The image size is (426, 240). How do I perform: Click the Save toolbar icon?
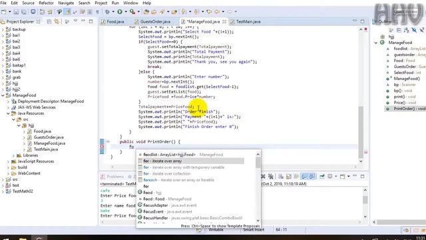tap(16, 12)
